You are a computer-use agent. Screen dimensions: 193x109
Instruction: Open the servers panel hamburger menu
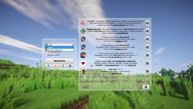coord(146,87)
